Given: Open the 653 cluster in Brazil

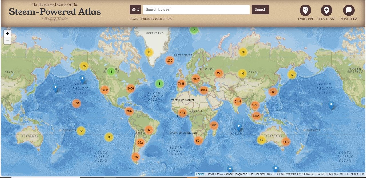Looking at the screenshot, I should pyautogui.click(x=149, y=130).
